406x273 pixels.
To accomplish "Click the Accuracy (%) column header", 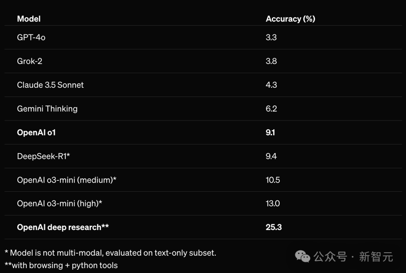I will (x=290, y=19).
